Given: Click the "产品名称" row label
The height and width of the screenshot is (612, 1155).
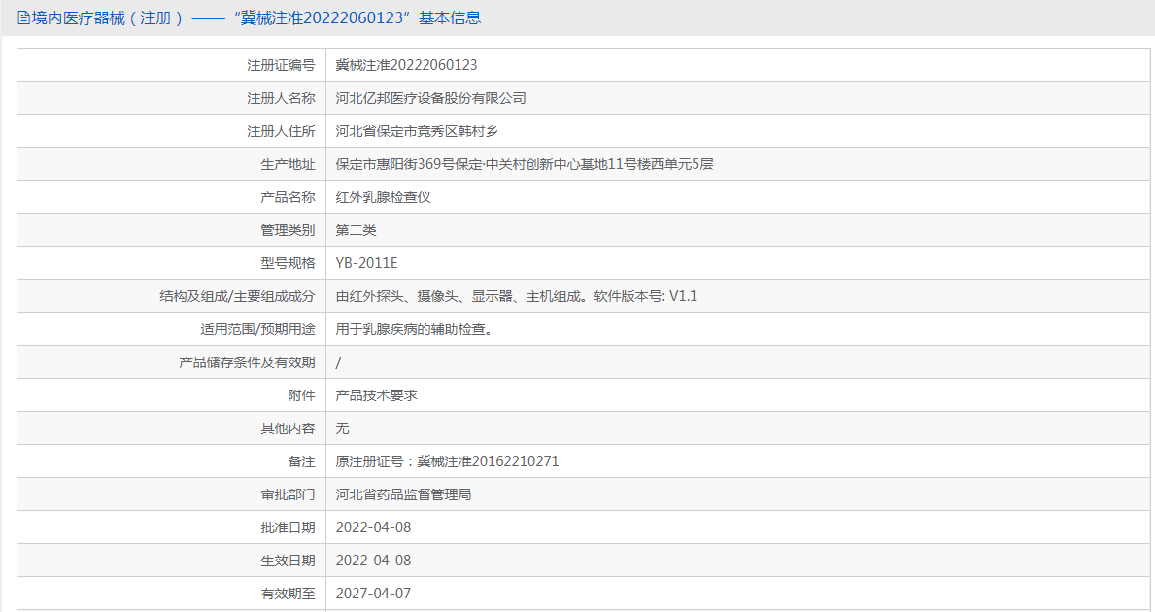Looking at the screenshot, I should (288, 197).
